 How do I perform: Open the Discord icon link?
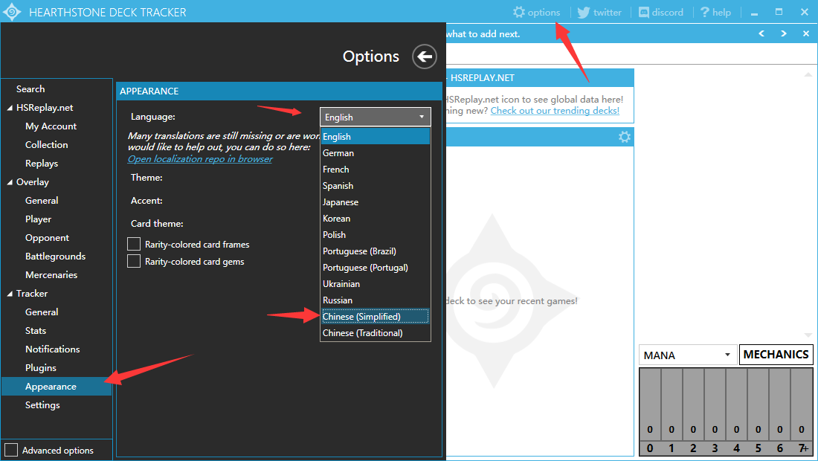[644, 12]
